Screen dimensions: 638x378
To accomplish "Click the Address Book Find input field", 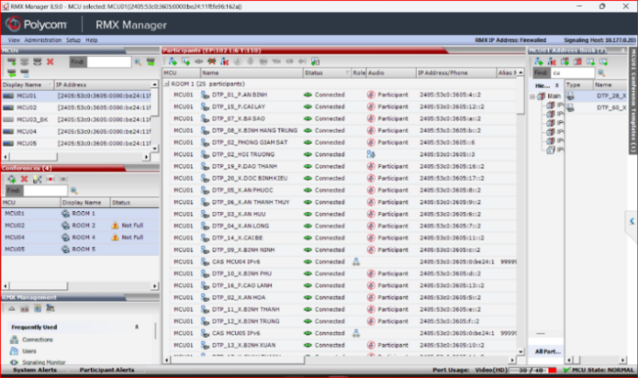I will click(x=572, y=72).
